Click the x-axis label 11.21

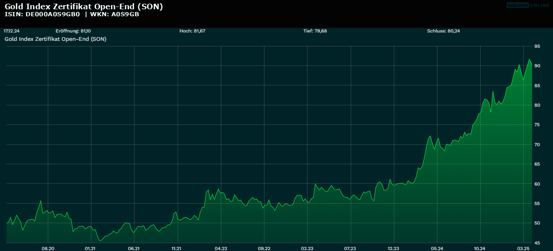point(177,248)
